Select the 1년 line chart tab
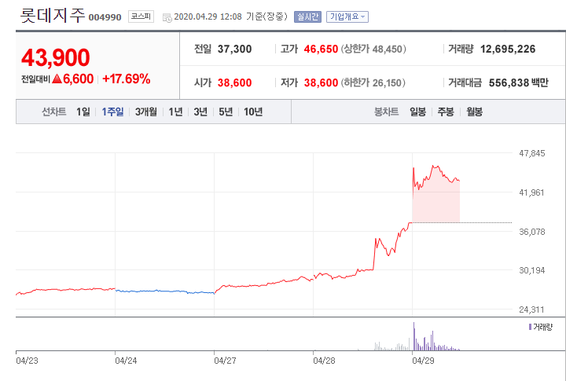The image size is (566, 381). pos(175,112)
